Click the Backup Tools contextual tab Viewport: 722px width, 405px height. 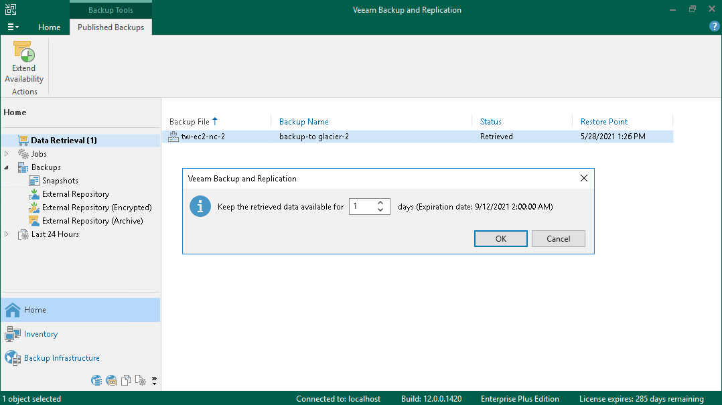111,9
